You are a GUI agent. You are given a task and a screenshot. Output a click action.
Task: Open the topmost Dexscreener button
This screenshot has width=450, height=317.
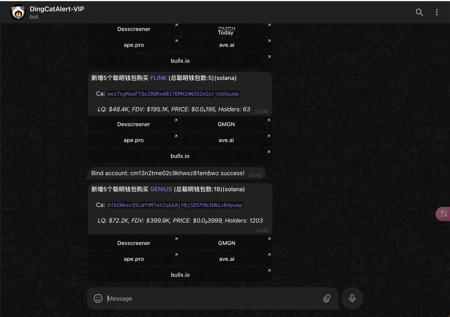pos(134,29)
